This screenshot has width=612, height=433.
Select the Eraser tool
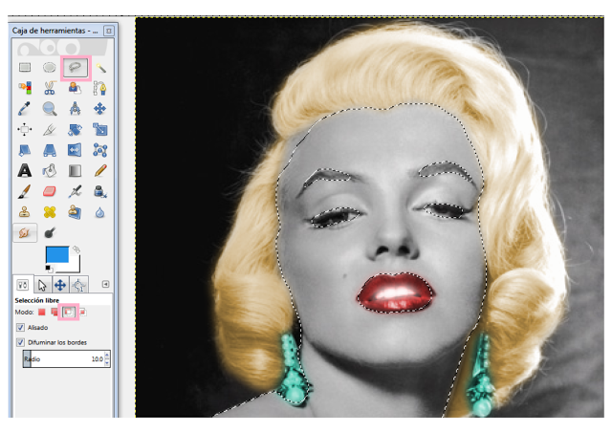point(50,191)
